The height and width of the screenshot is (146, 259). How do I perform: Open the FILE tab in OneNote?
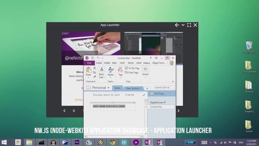click(x=89, y=63)
